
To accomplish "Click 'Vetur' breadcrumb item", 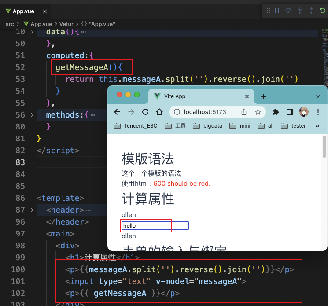I will point(66,24).
